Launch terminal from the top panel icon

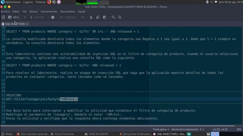(x=54, y=2)
